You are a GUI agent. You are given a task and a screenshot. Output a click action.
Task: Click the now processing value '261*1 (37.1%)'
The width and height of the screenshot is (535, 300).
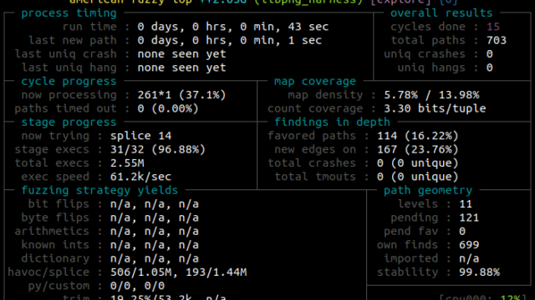(181, 95)
